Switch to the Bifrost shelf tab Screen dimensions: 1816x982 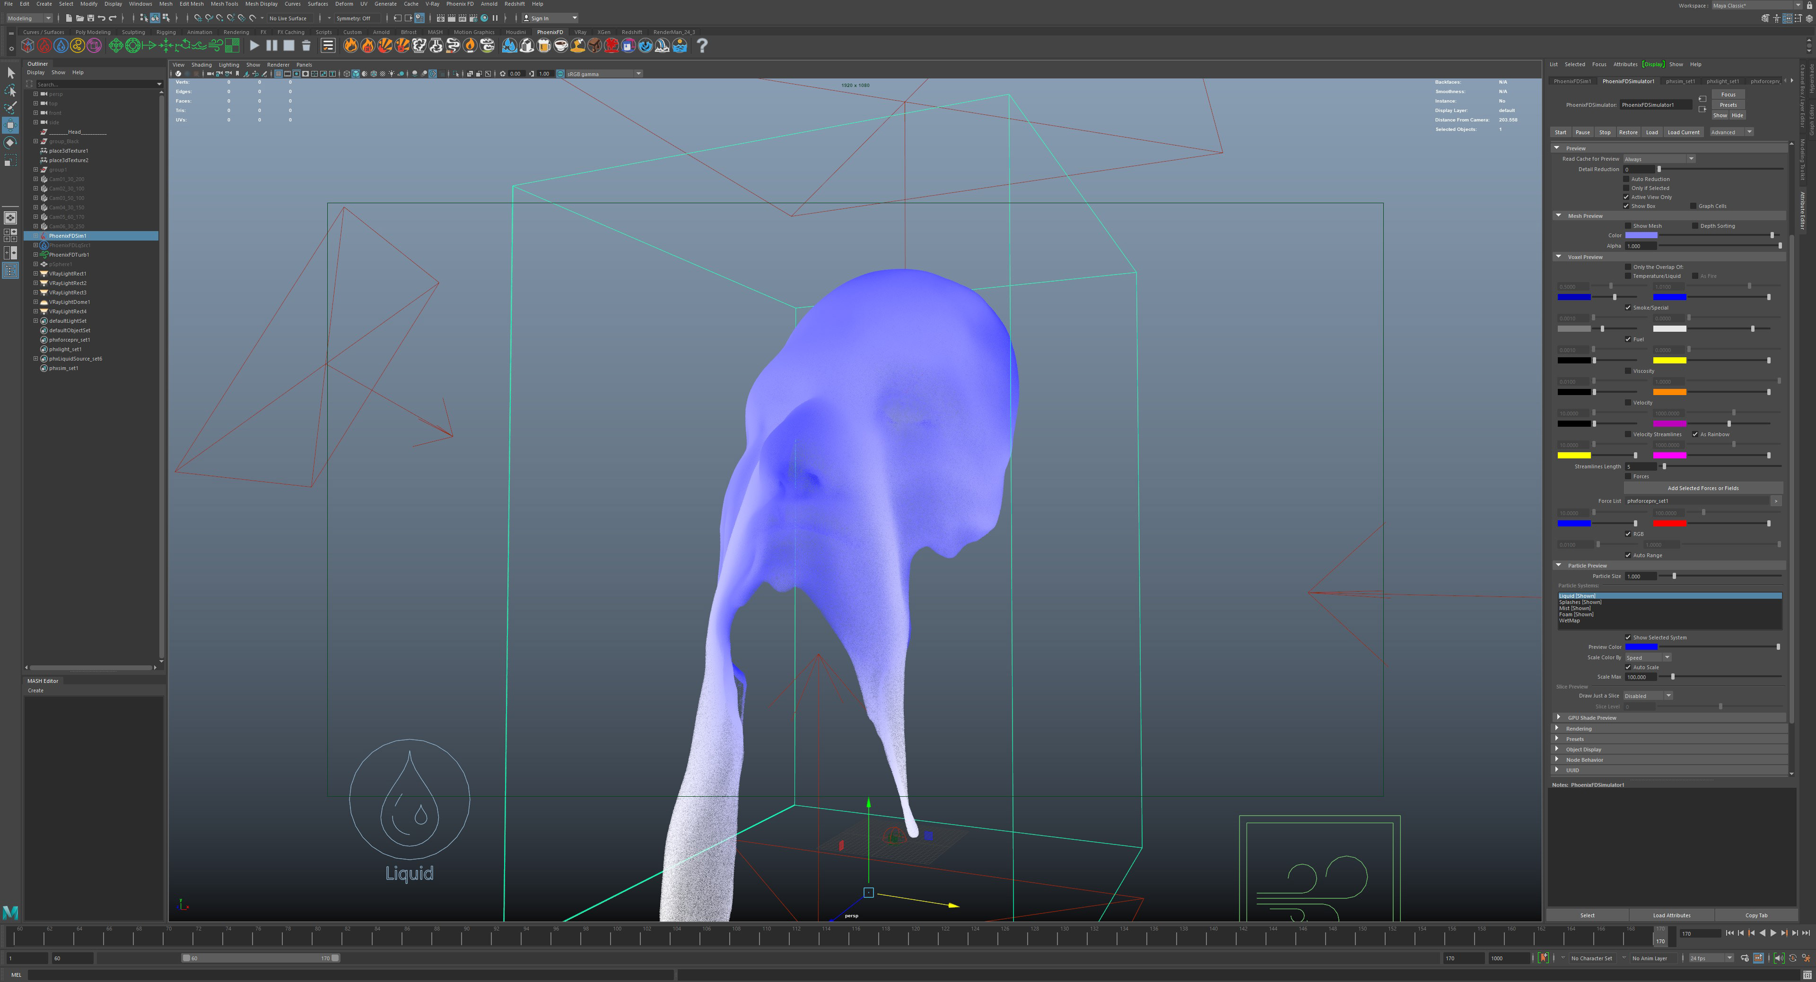[x=408, y=33]
